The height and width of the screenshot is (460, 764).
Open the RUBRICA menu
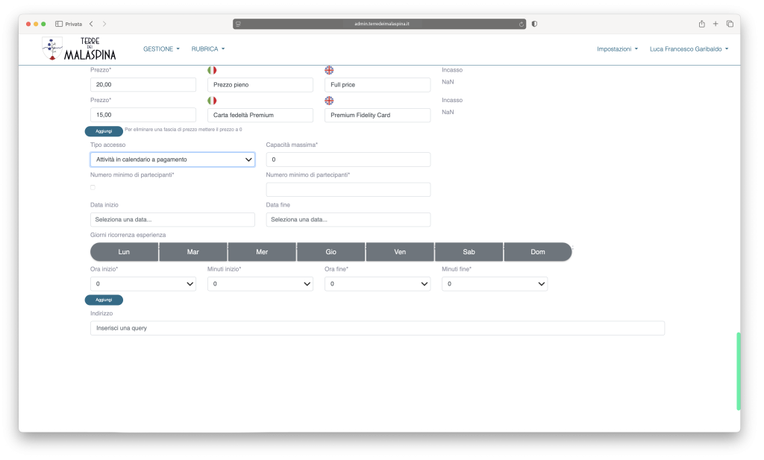pyautogui.click(x=207, y=49)
